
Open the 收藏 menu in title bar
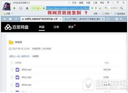pyautogui.click(x=88, y=3)
